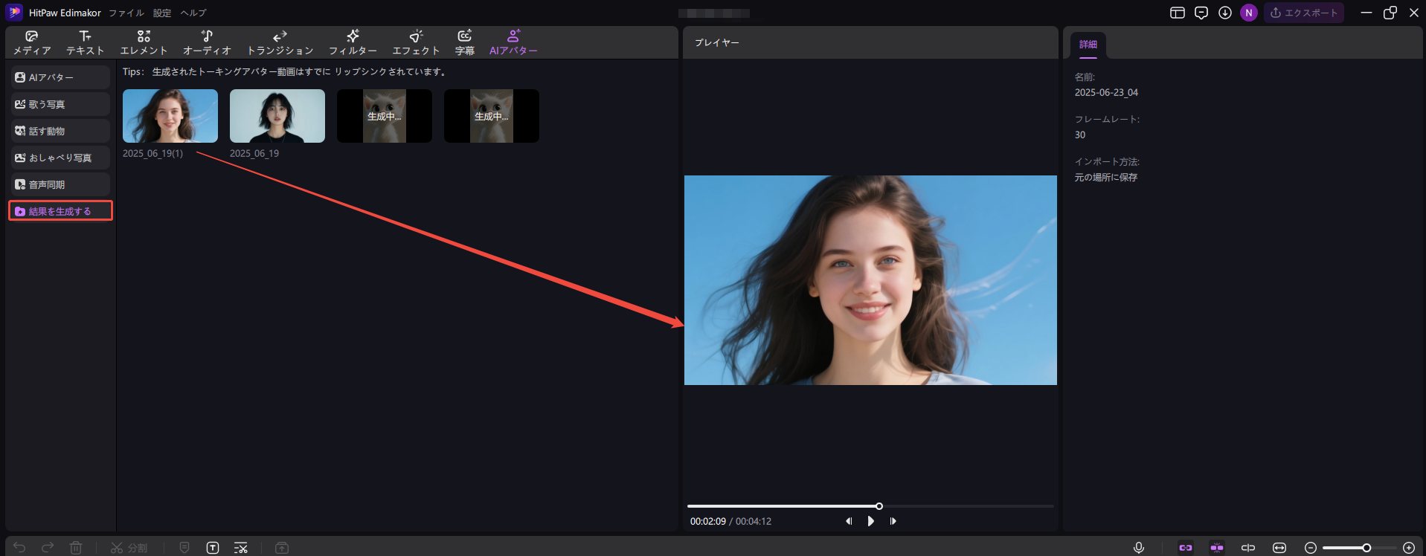Open the トランジション transitions tab

[x=280, y=43]
